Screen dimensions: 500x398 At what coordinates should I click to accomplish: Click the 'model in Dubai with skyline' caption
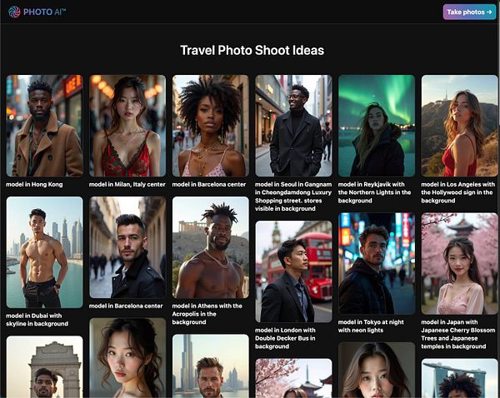click(x=37, y=320)
